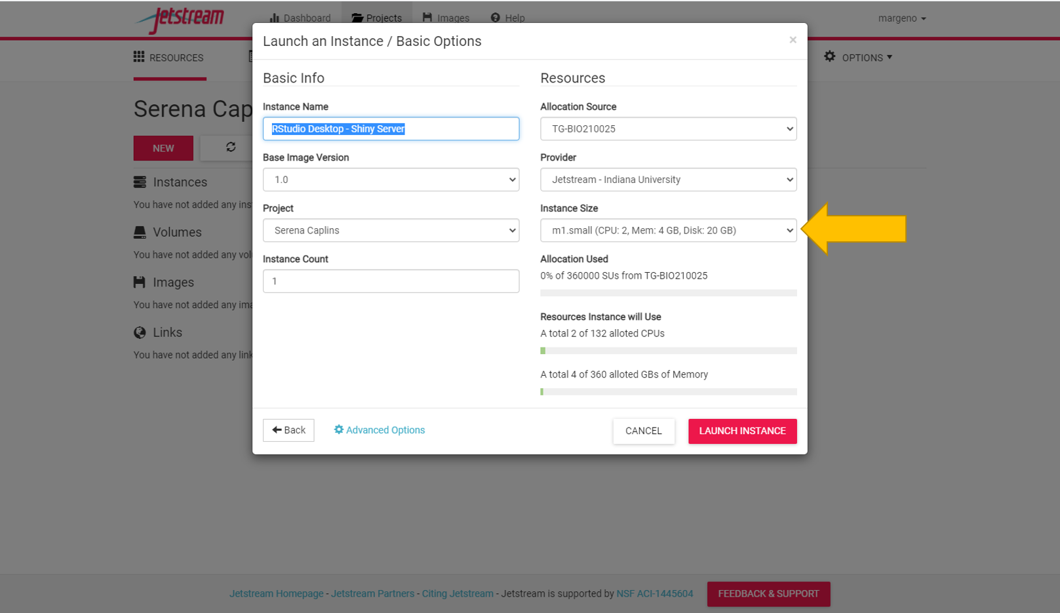Open the Projects tab

click(x=377, y=18)
